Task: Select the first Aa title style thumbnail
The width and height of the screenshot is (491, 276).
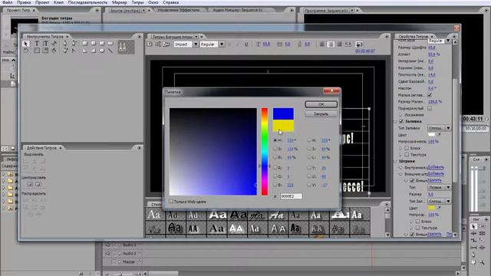Action: 154,215
